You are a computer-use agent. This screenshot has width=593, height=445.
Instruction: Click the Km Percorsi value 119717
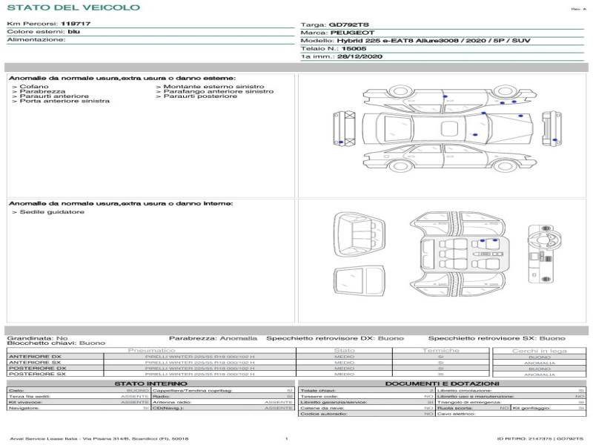[x=76, y=24]
